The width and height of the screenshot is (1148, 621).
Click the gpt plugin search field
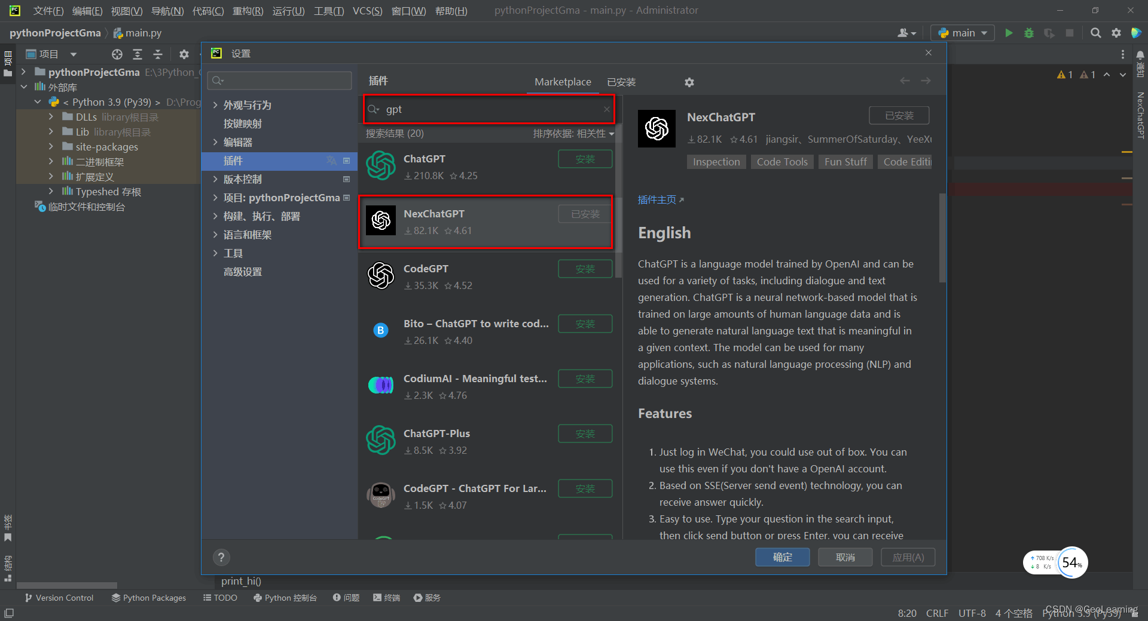tap(489, 109)
